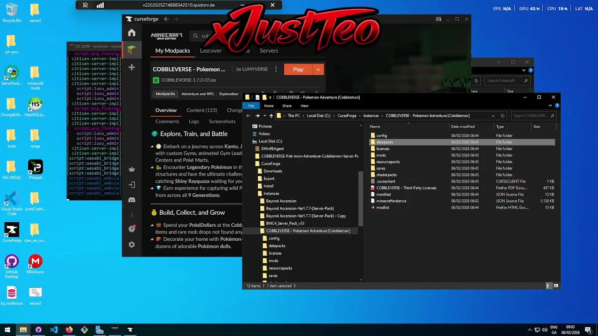The width and height of the screenshot is (598, 336).
Task: Go up one folder level in Explorer
Action: pos(271,116)
